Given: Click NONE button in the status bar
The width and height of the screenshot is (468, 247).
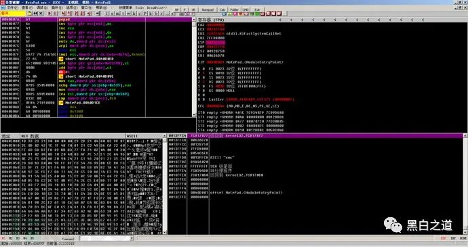Looking at the screenshot, I should [463, 238].
